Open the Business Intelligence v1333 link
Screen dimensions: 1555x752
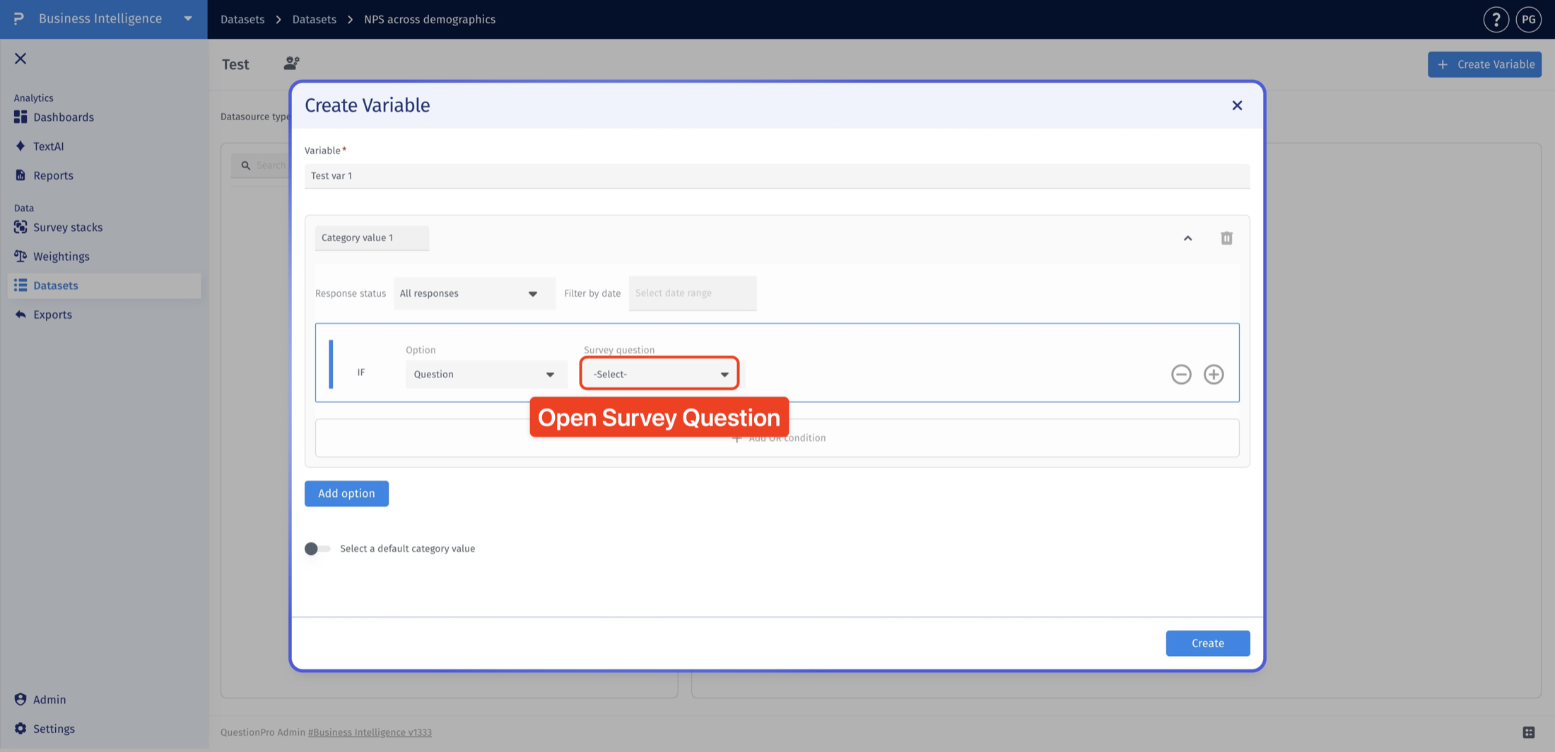(370, 732)
